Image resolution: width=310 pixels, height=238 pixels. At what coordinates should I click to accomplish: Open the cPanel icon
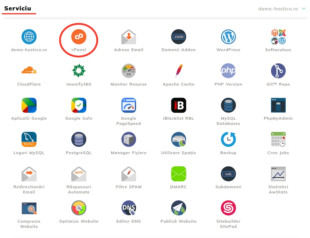[x=79, y=37]
